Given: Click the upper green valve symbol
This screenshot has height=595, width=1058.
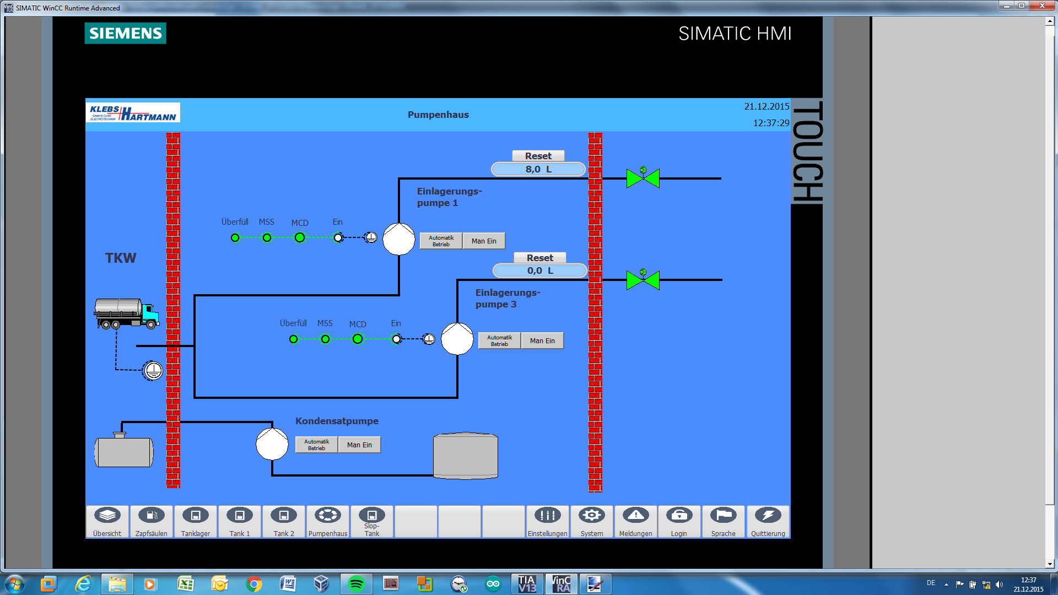Looking at the screenshot, I should pos(643,178).
